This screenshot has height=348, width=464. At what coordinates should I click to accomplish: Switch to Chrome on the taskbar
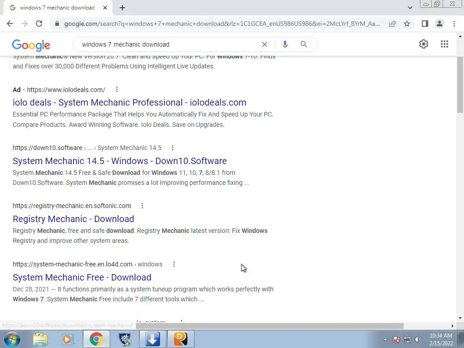pos(96,339)
